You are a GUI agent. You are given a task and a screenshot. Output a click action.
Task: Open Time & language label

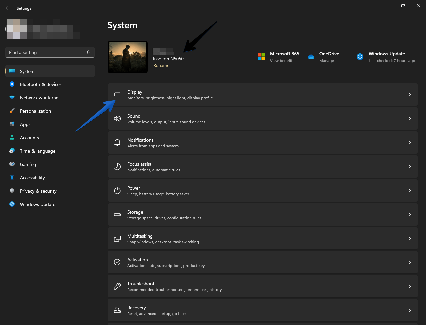38,151
